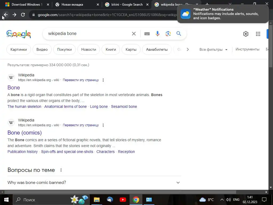Viewport: 273px width, 205px height.
Task: Open three-dot menu for Bone (comics) result
Action: tap(103, 125)
